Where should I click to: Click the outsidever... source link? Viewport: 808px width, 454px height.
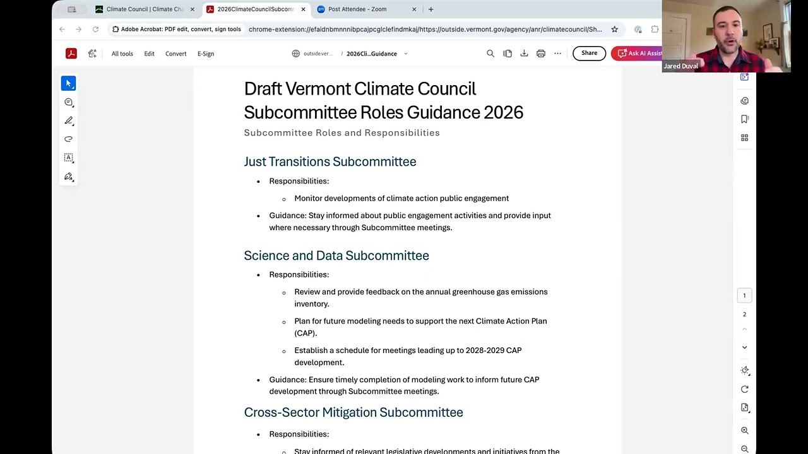click(318, 54)
